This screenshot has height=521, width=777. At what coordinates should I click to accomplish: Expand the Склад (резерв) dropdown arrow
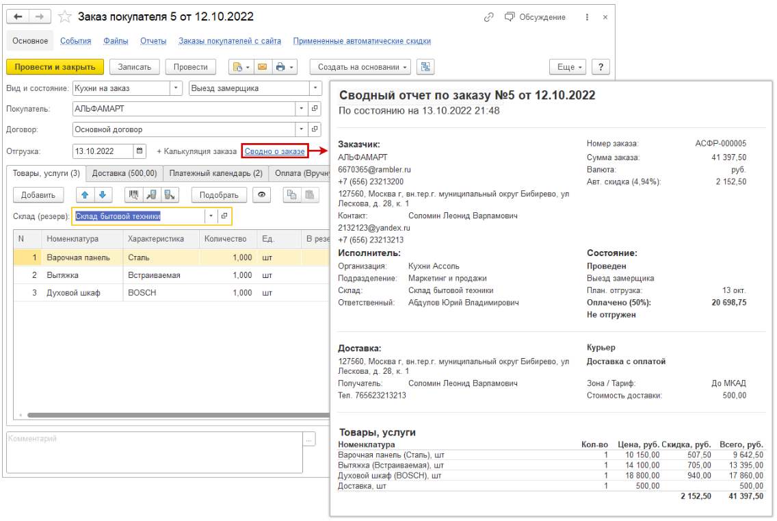(211, 216)
